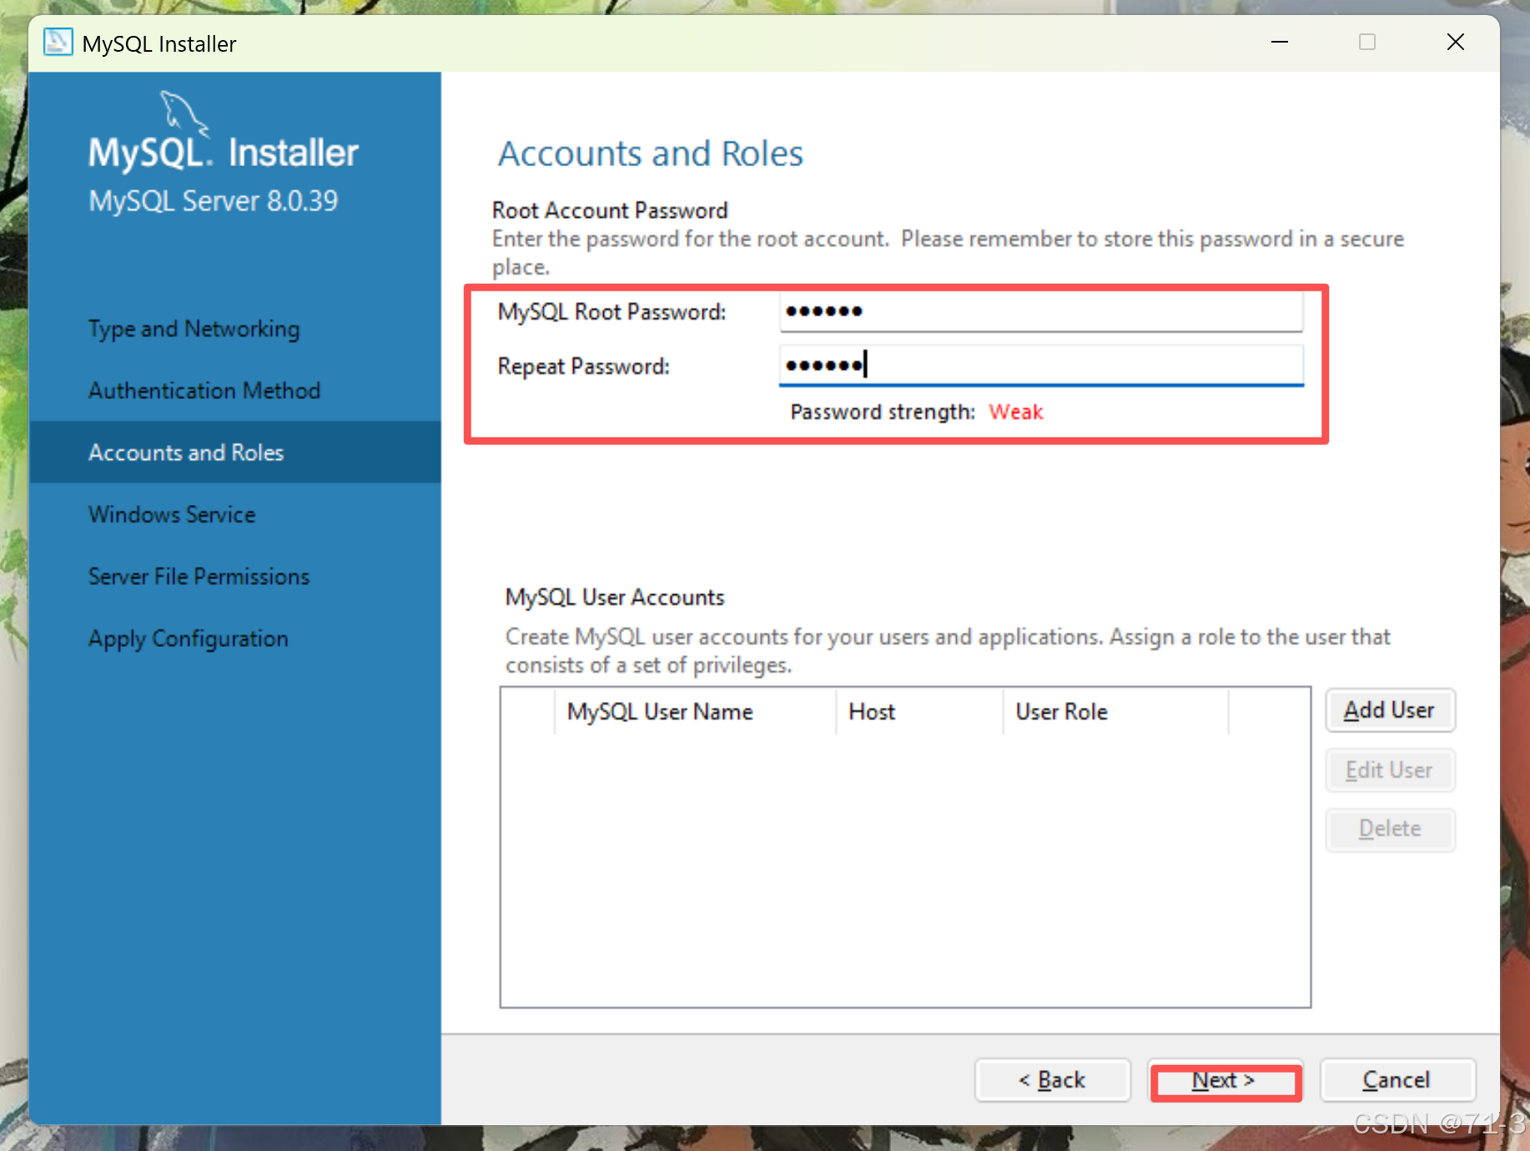Close the MySQL Installer window
The width and height of the screenshot is (1530, 1151).
pos(1456,42)
